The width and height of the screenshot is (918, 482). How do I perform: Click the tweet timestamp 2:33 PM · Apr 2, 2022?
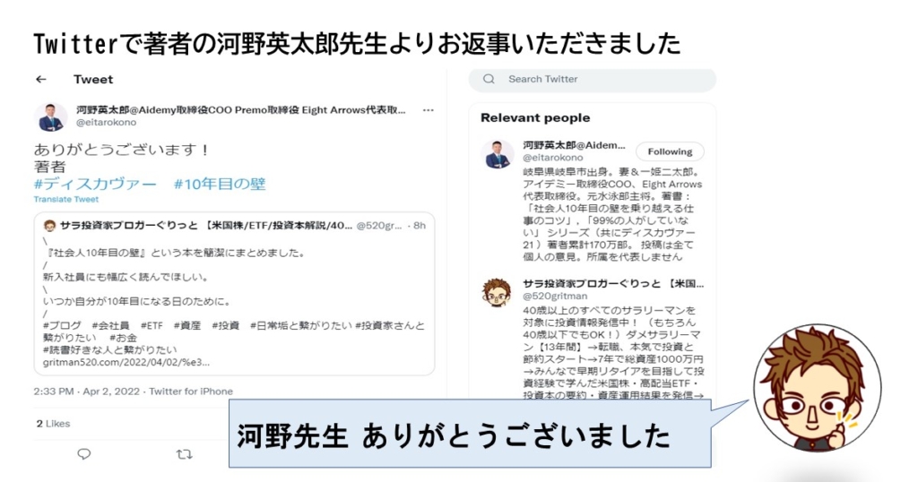tap(87, 392)
